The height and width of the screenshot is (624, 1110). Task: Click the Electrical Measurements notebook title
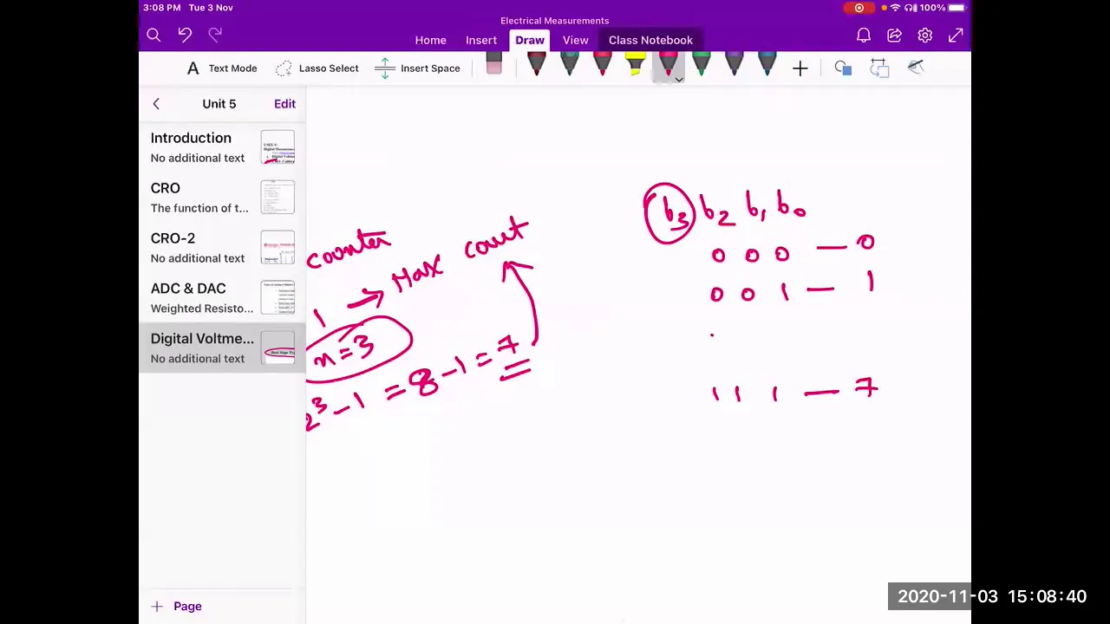click(x=554, y=21)
